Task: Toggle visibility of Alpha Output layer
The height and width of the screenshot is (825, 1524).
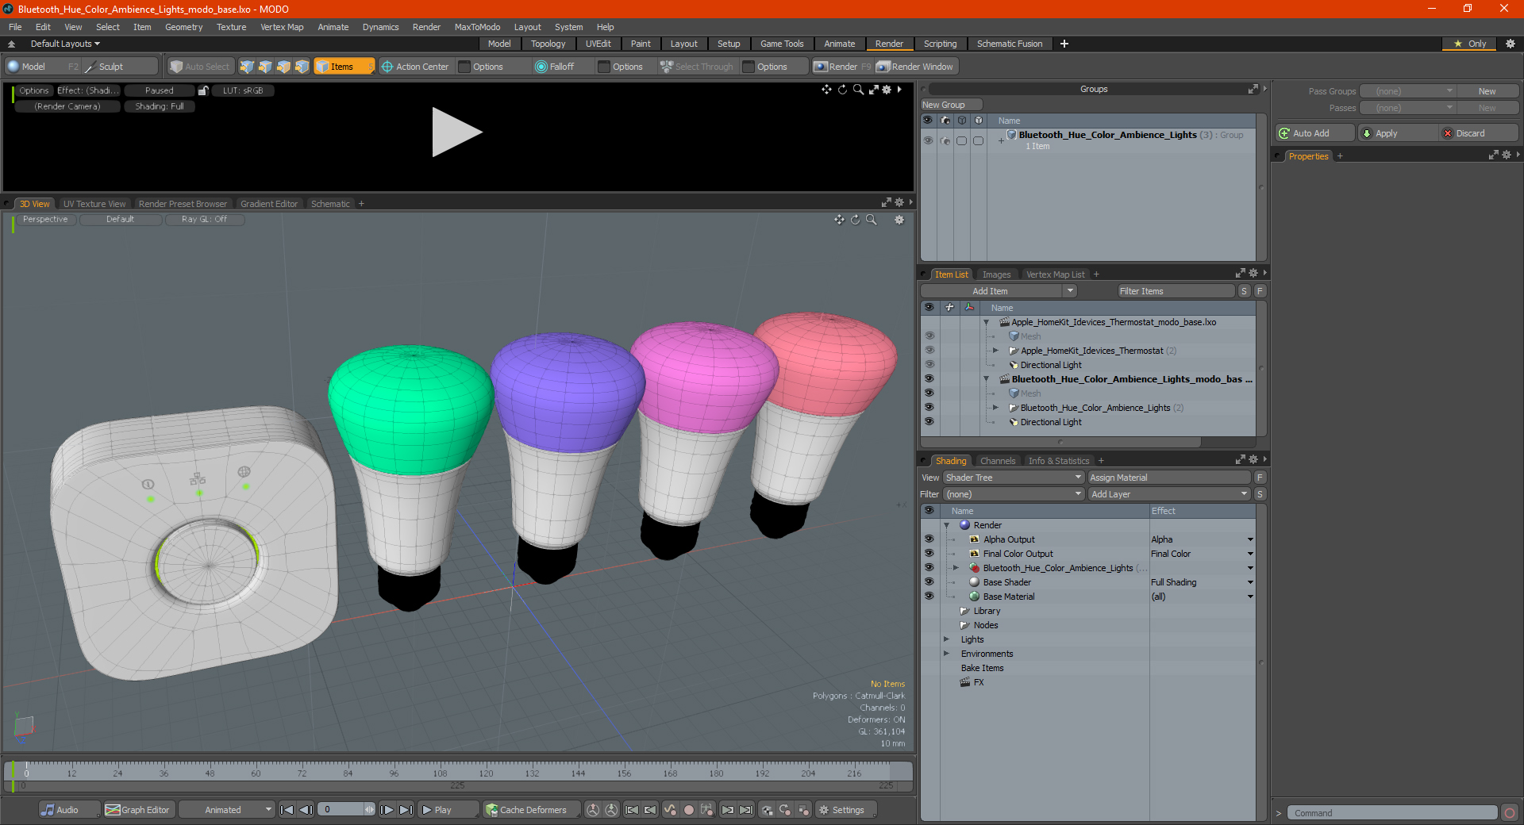Action: (x=929, y=539)
